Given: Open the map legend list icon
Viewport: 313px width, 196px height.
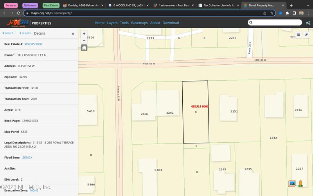Looking at the screenshot, I should click(x=299, y=34).
